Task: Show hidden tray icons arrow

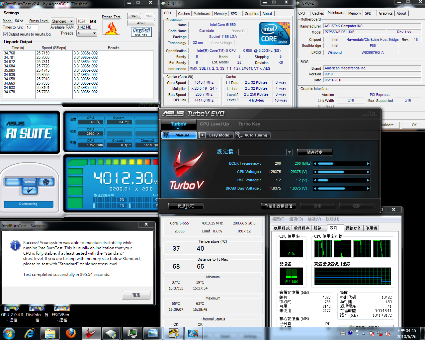Action: (x=364, y=334)
